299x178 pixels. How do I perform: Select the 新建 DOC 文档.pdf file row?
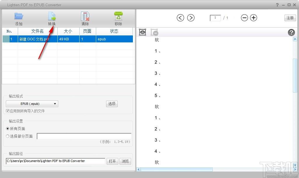(68, 39)
